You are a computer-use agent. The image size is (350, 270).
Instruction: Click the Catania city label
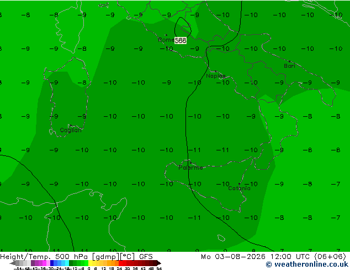[x=239, y=188]
